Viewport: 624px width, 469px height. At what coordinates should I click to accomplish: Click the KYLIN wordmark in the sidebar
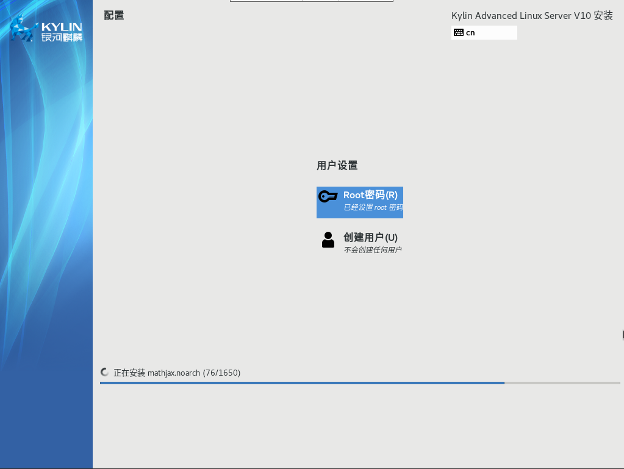(x=62, y=26)
